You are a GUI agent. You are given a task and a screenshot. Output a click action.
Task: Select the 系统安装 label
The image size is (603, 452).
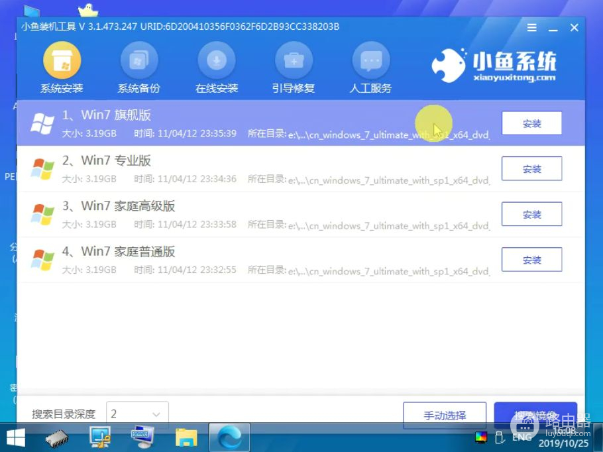point(62,88)
